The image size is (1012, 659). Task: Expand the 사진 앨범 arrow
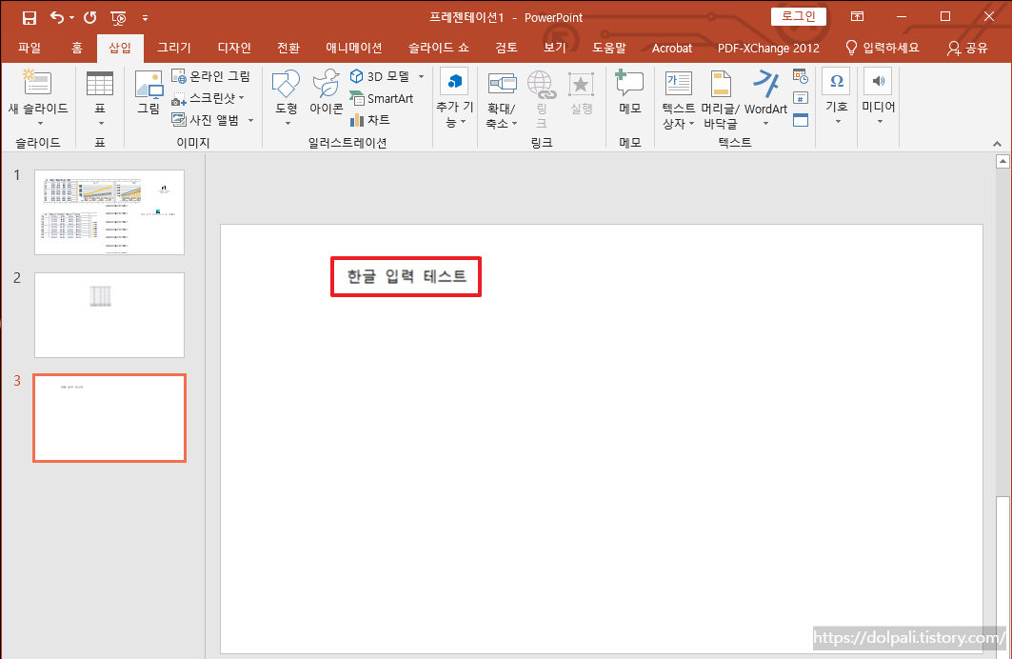(250, 120)
